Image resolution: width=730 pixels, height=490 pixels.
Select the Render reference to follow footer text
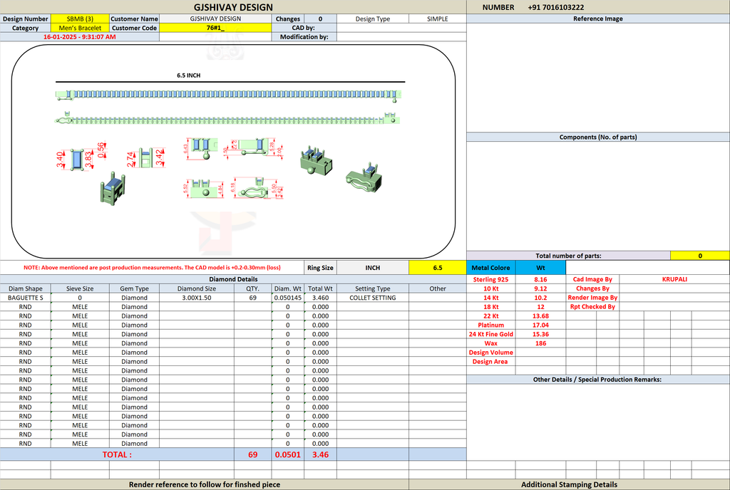click(x=205, y=484)
